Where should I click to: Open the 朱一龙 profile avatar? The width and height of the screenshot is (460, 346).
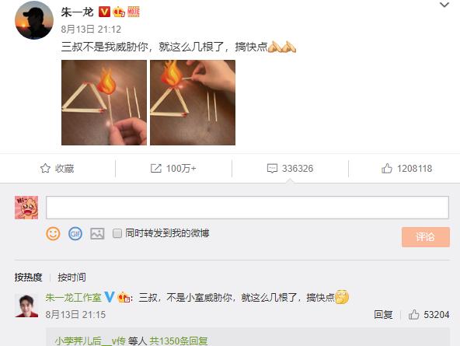click(x=34, y=19)
